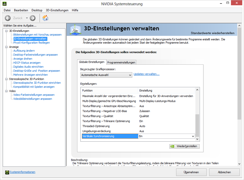Collapse the Anzeige tree node
This screenshot has height=180, width=244.
(6, 47)
